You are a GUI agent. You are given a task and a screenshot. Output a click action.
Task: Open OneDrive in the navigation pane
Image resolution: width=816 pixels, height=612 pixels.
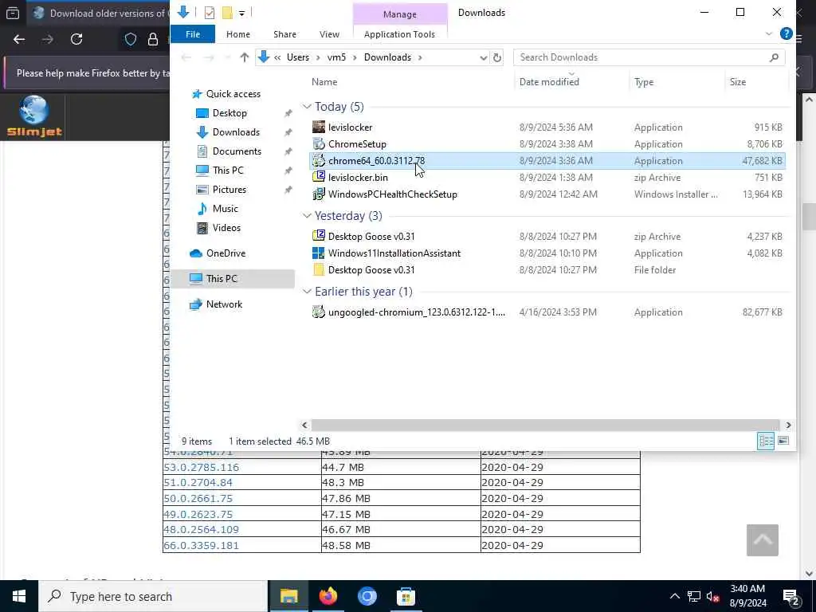pyautogui.click(x=226, y=253)
